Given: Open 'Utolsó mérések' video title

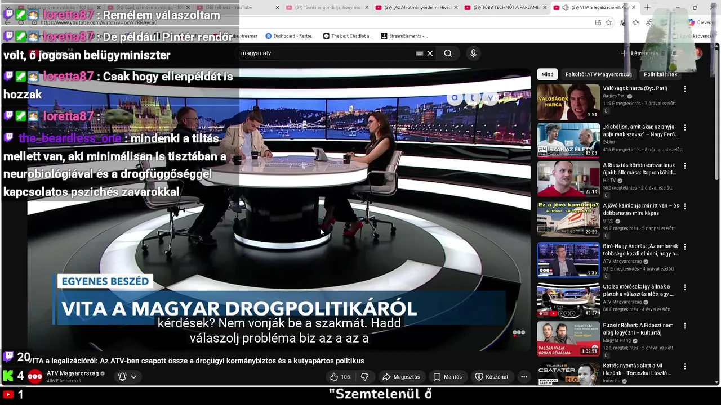Looking at the screenshot, I should tap(638, 290).
